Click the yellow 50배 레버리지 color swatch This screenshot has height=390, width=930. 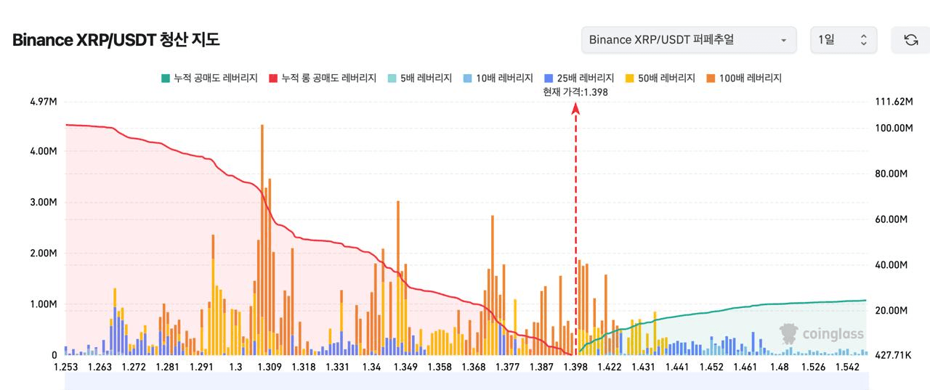pyautogui.click(x=630, y=78)
